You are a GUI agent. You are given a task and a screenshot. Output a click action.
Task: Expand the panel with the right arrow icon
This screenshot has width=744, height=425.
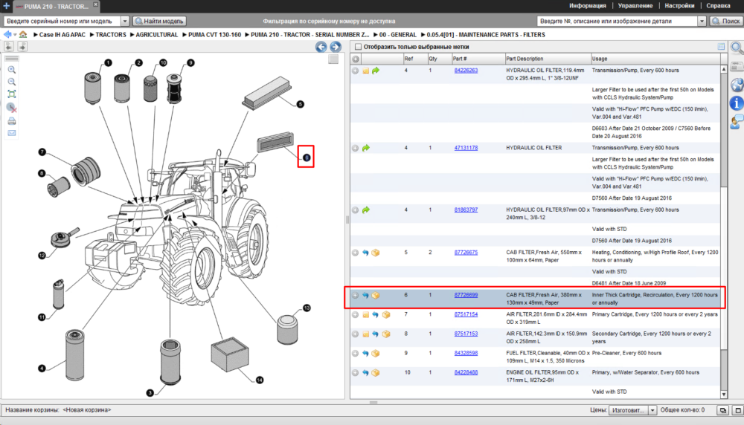tap(22, 46)
